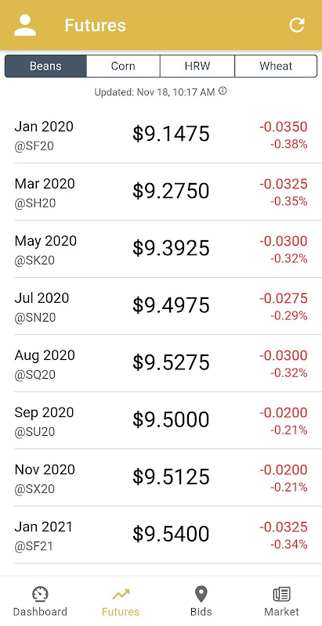Viewport: 322px width, 626px height.
Task: Tap the Sep 2020 price $9.5000
Action: (x=171, y=419)
